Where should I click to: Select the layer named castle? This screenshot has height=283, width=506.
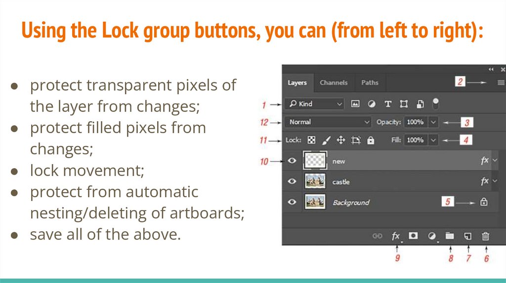(x=341, y=182)
